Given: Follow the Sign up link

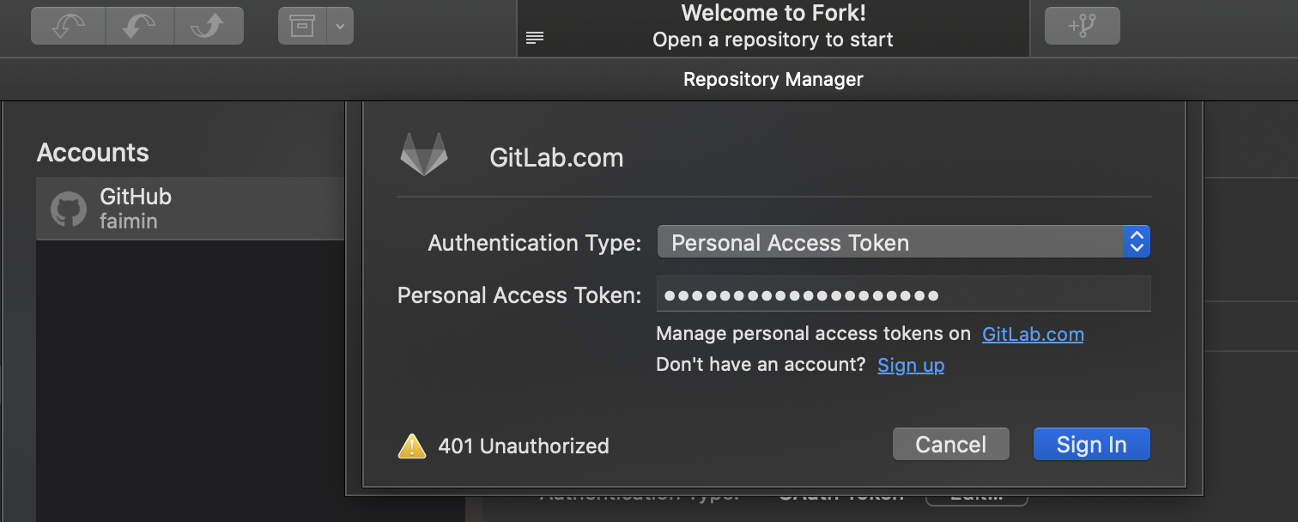Looking at the screenshot, I should (x=910, y=365).
